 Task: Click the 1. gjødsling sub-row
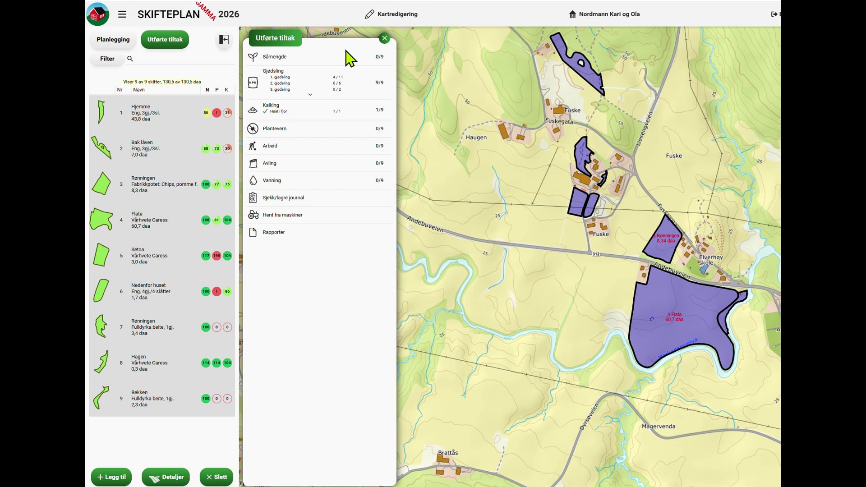pyautogui.click(x=306, y=77)
